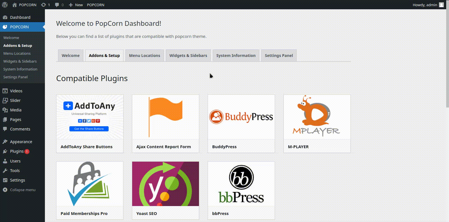This screenshot has width=449, height=222.
Task: Click the POPCORN menu icon in sidebar
Action: [x=5, y=27]
